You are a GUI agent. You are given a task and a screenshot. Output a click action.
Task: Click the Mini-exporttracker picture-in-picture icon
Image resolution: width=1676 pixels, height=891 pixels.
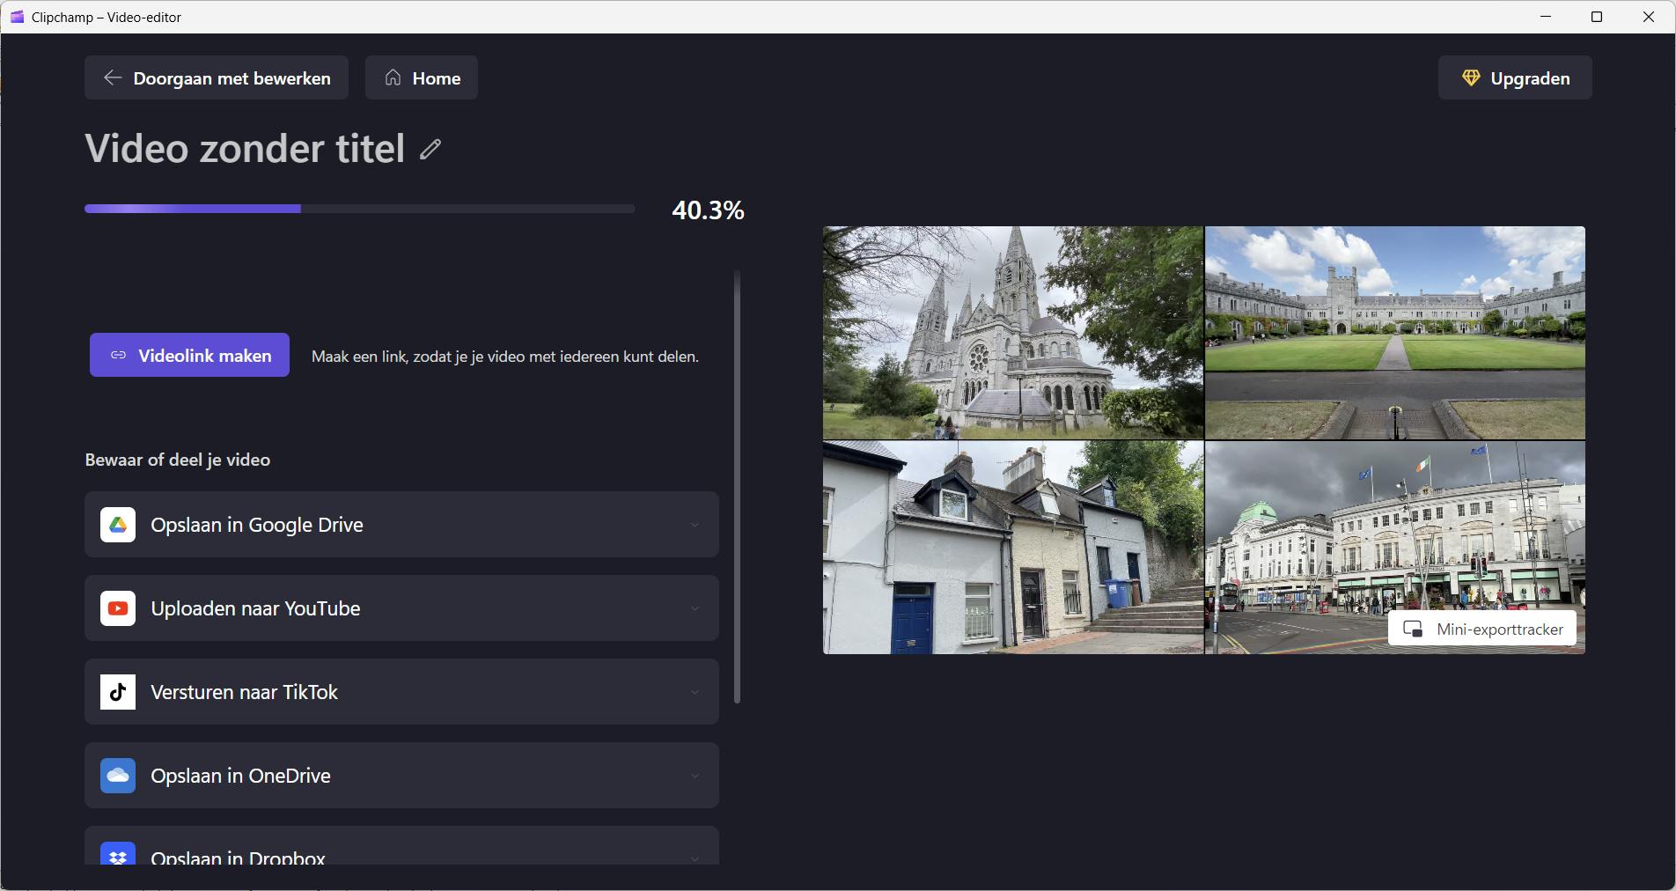[x=1413, y=630]
